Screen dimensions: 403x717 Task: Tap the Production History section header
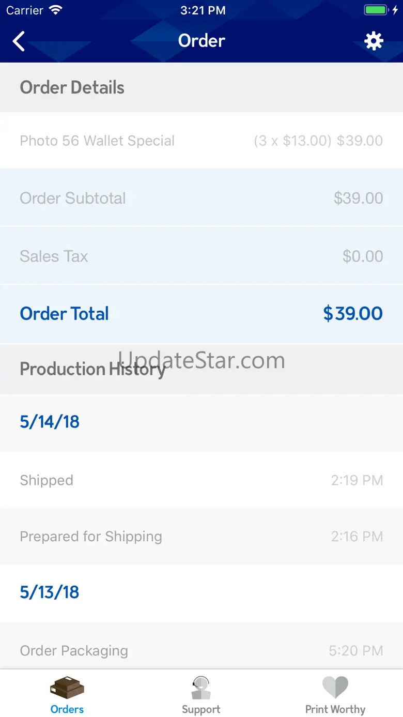tap(92, 369)
